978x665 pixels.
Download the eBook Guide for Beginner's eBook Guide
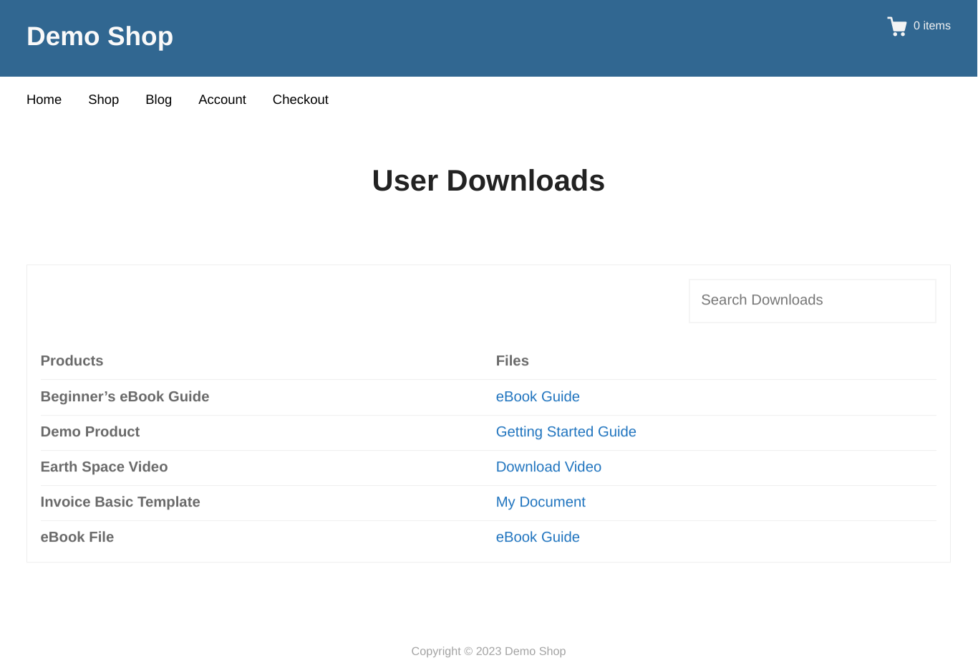click(538, 396)
